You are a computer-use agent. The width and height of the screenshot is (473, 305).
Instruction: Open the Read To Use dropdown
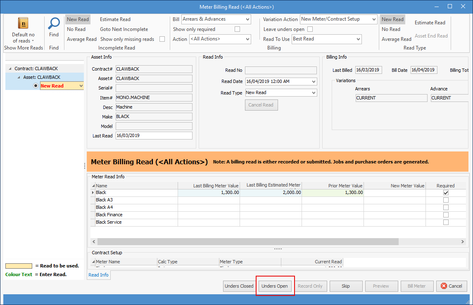tap(359, 39)
